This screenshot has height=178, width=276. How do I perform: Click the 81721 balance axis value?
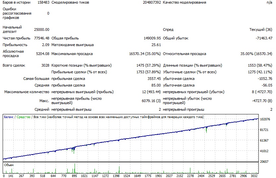click(264, 130)
